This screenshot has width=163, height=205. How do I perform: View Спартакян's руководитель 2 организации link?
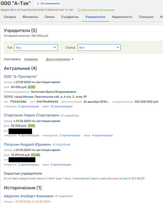(x=70, y=135)
